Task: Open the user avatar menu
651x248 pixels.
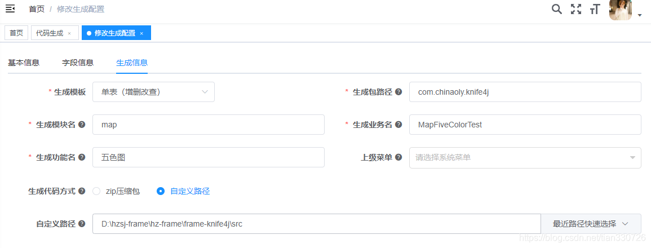Action: pos(620,10)
